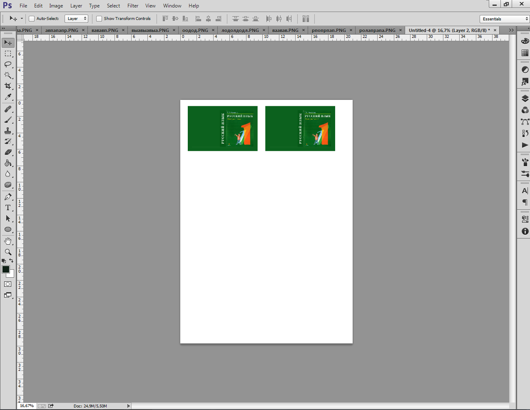The height and width of the screenshot is (410, 530).
Task: Select the Brush tool
Action: pos(8,120)
